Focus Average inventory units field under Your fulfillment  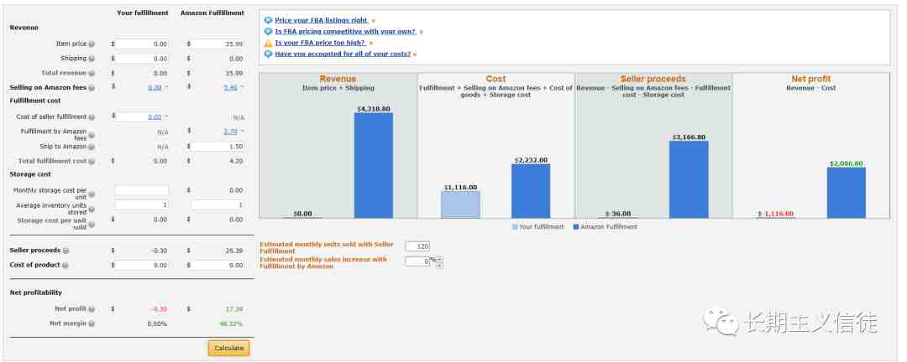(x=142, y=205)
